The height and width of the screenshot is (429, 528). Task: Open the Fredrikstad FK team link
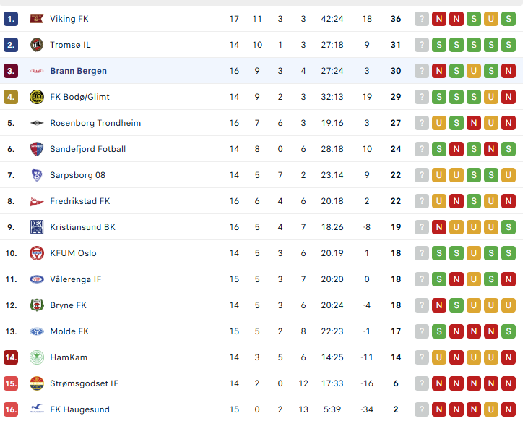tap(80, 201)
